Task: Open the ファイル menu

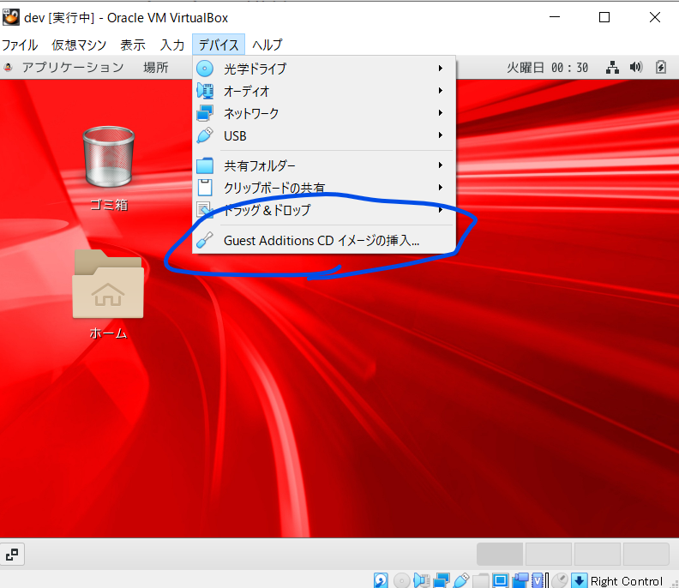Action: 20,45
